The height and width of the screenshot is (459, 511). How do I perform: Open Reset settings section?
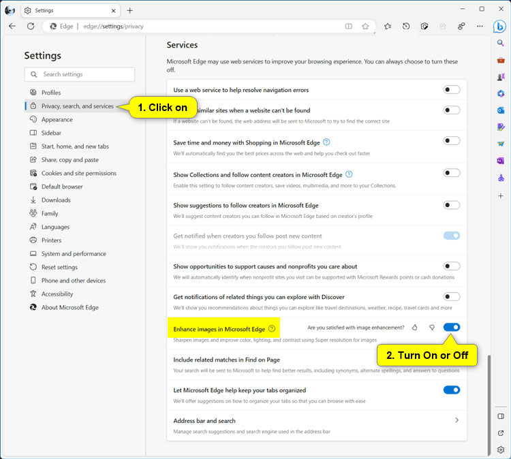tap(80, 267)
